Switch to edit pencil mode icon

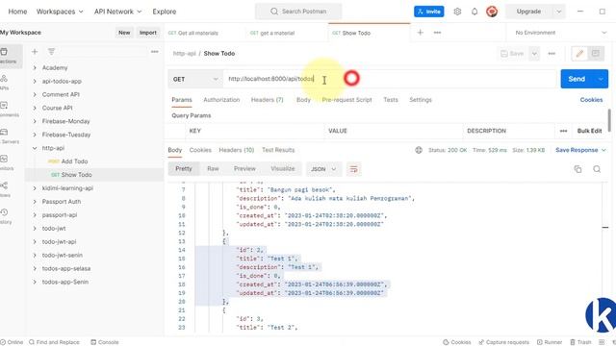click(579, 54)
